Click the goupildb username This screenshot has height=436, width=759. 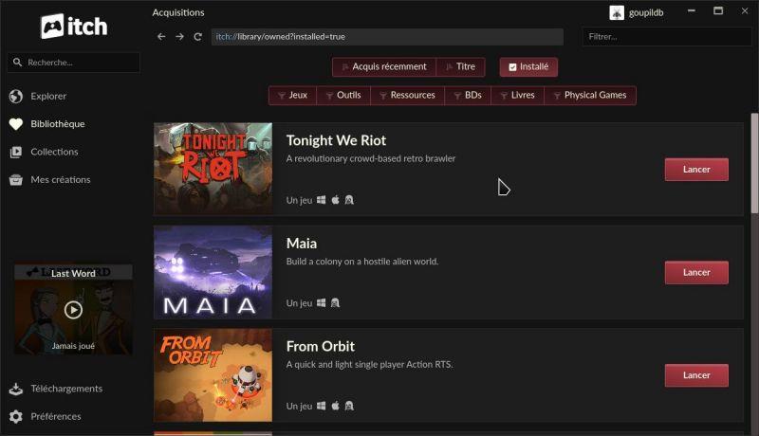[x=646, y=13]
